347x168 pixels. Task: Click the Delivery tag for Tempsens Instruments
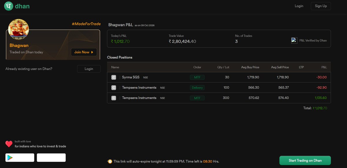point(197,88)
